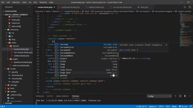Select the b:inject suggestion

point(87,58)
